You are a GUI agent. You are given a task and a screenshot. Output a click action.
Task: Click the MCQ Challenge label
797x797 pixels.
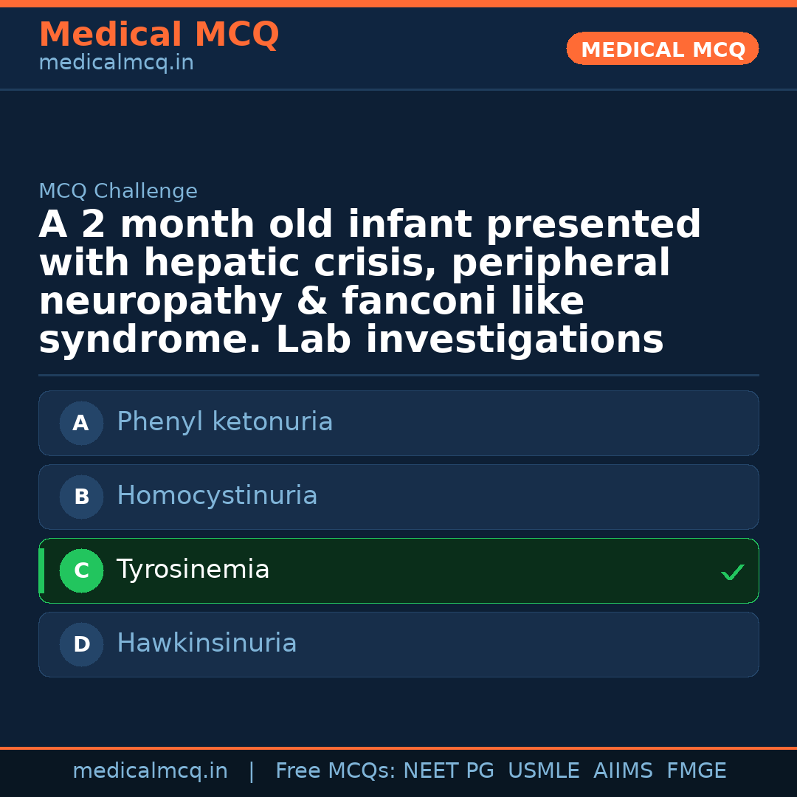(118, 192)
